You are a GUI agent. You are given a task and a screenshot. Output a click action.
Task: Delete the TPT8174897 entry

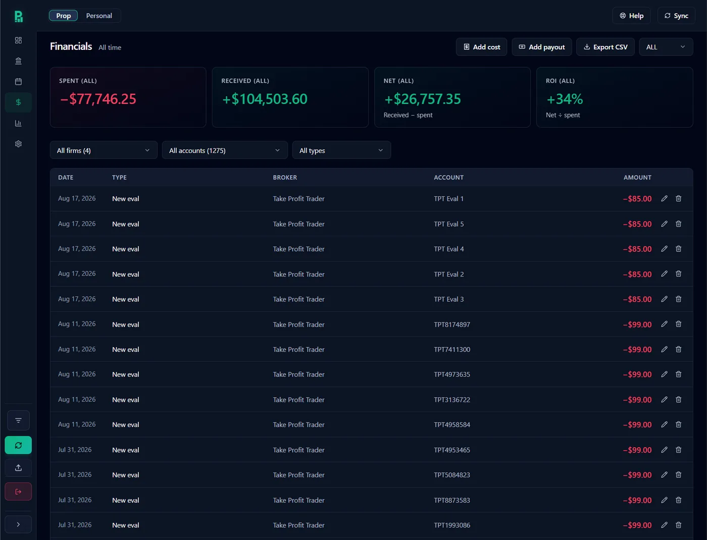[x=679, y=324]
